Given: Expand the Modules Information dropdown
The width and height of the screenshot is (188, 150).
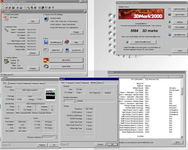Looking at the screenshot, I should tap(74, 101).
